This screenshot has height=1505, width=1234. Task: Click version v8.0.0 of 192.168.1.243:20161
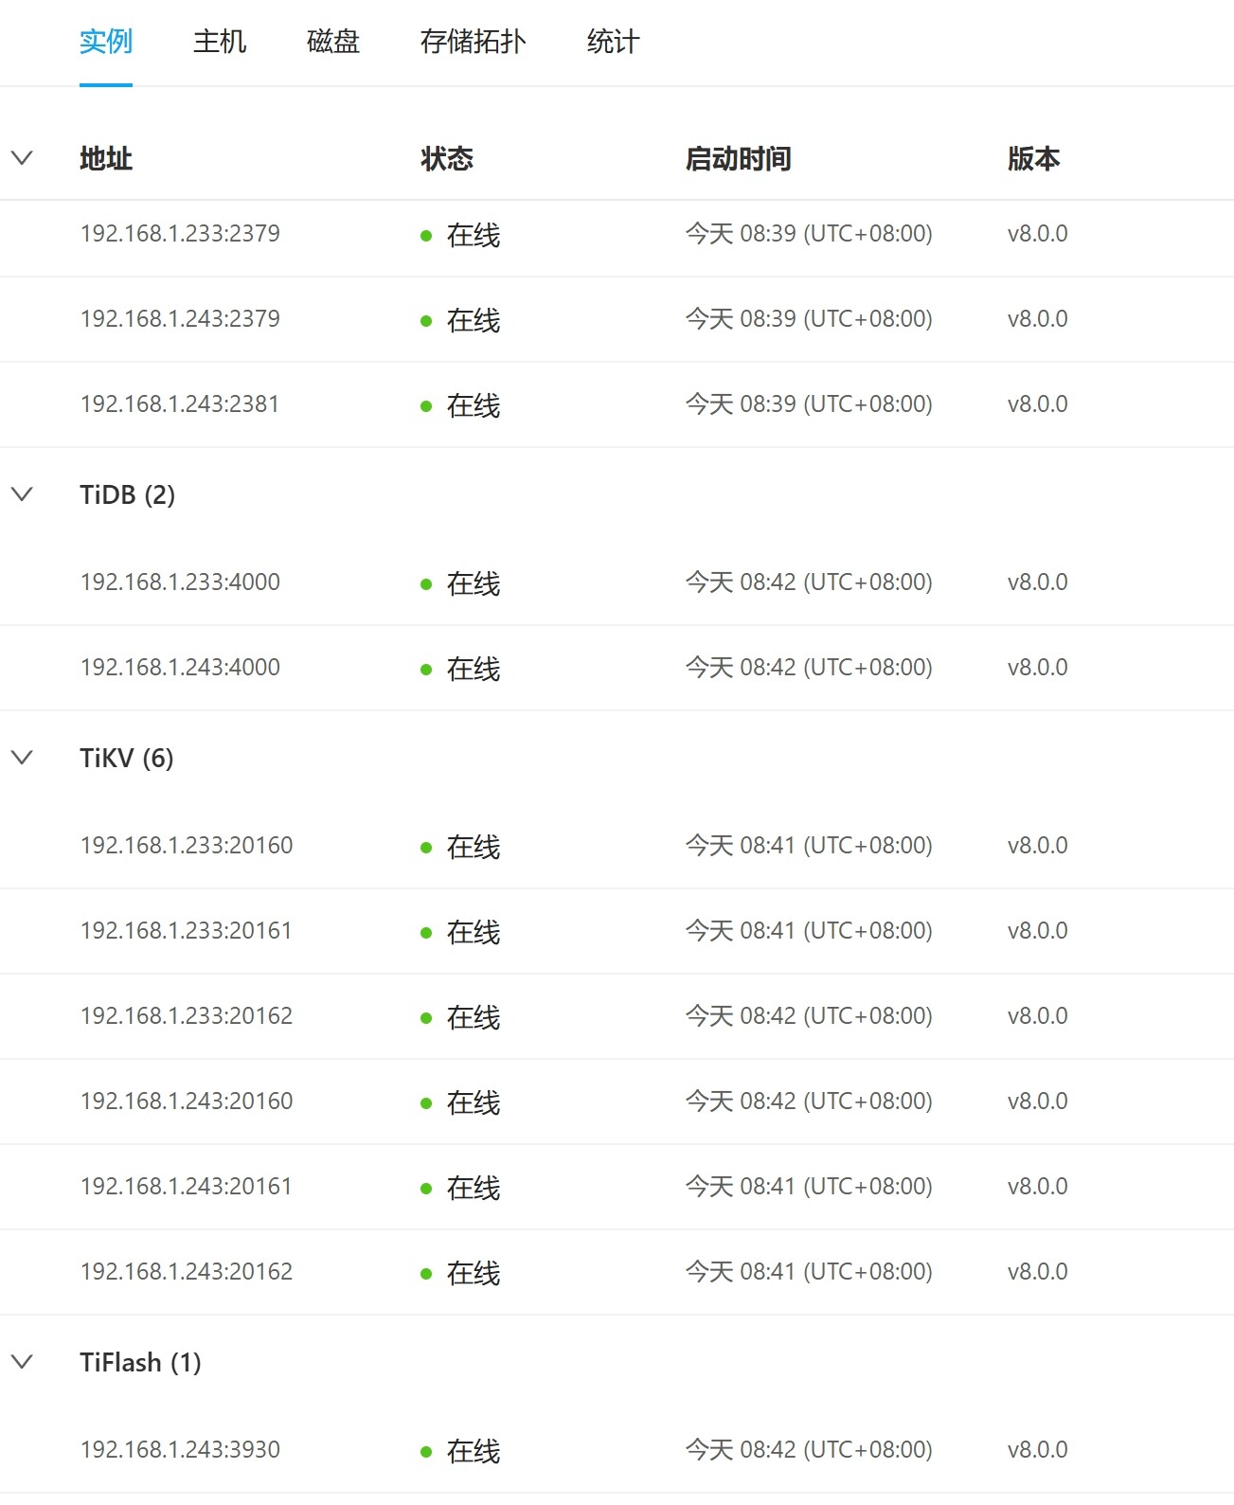pos(1038,1187)
